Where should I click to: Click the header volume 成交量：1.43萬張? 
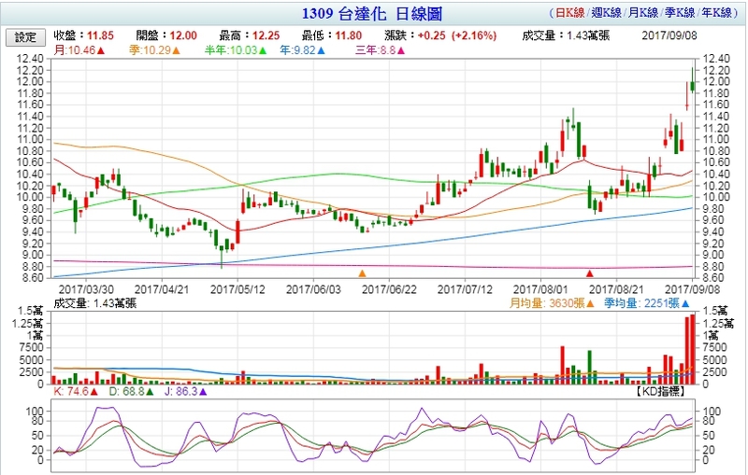pyautogui.click(x=566, y=35)
